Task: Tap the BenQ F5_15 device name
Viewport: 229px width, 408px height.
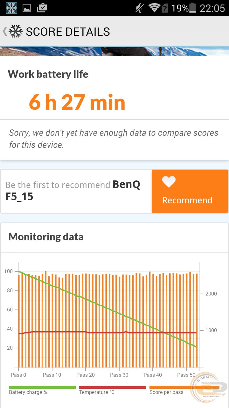Action: [x=73, y=191]
